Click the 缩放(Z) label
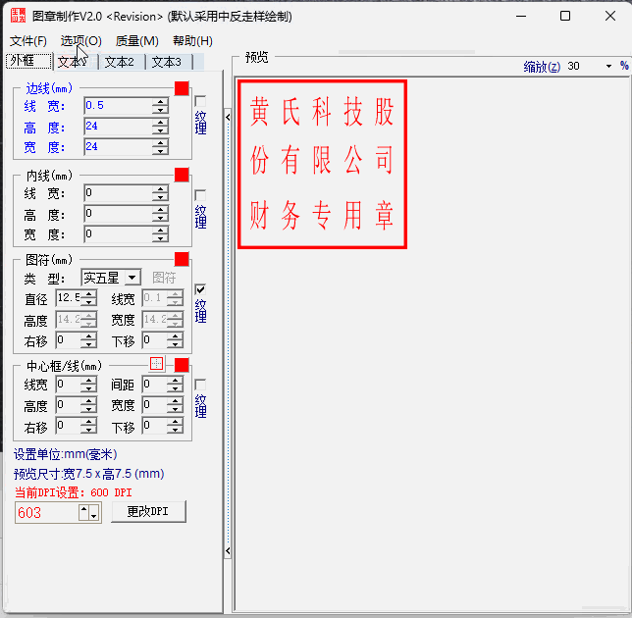Screen dimensions: 632x618 coord(542,67)
